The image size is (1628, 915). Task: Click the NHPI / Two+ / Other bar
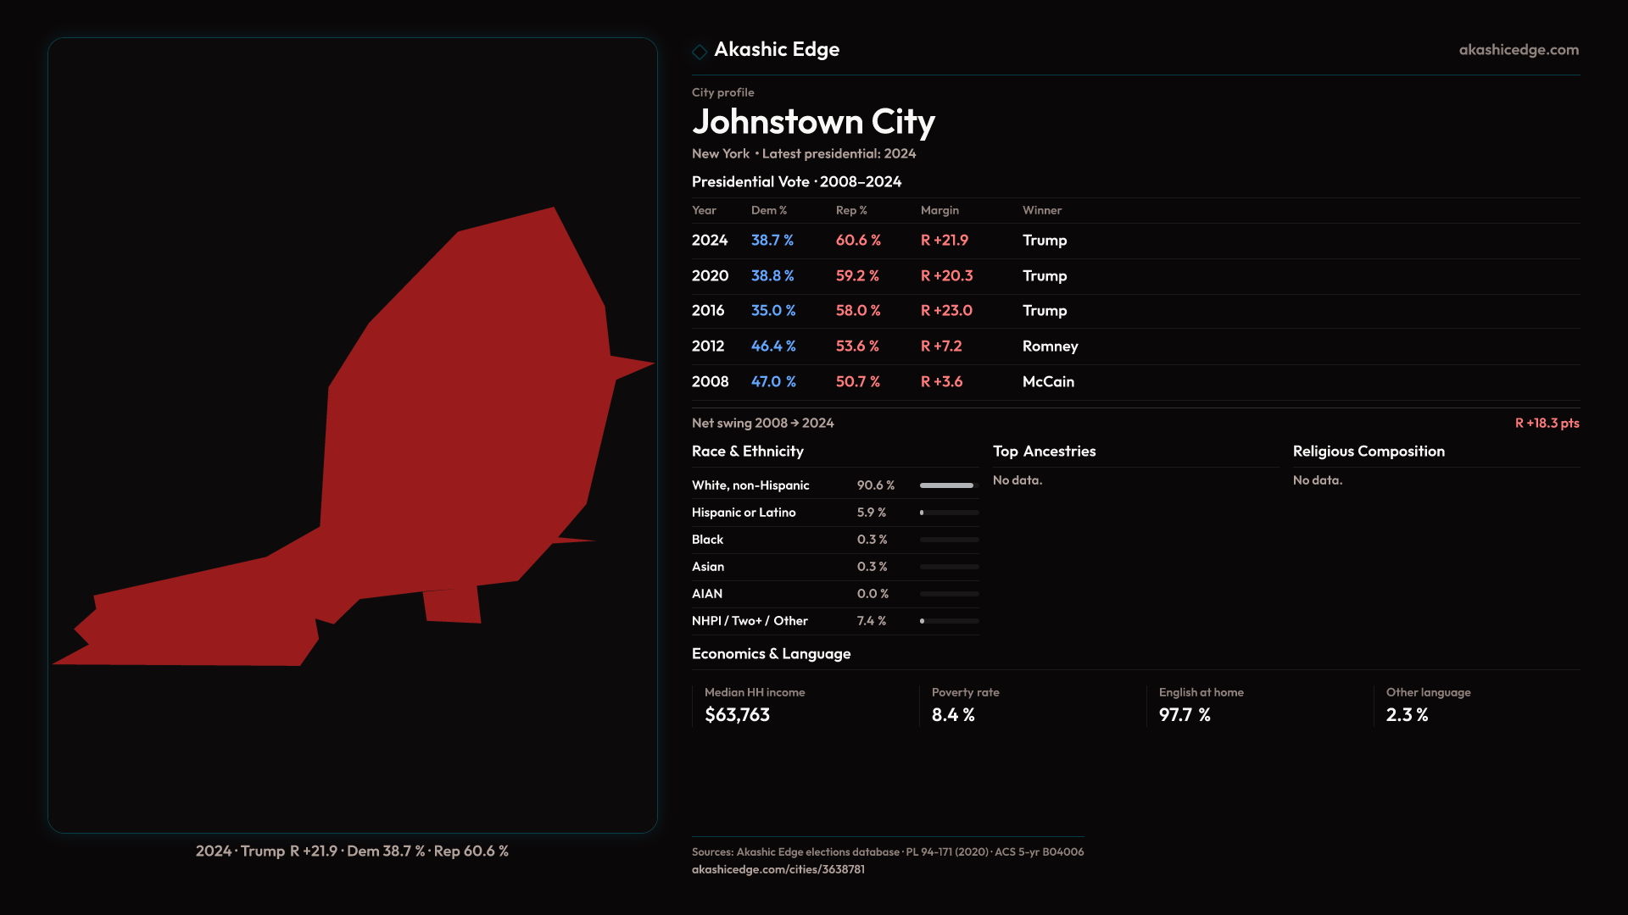(x=949, y=621)
